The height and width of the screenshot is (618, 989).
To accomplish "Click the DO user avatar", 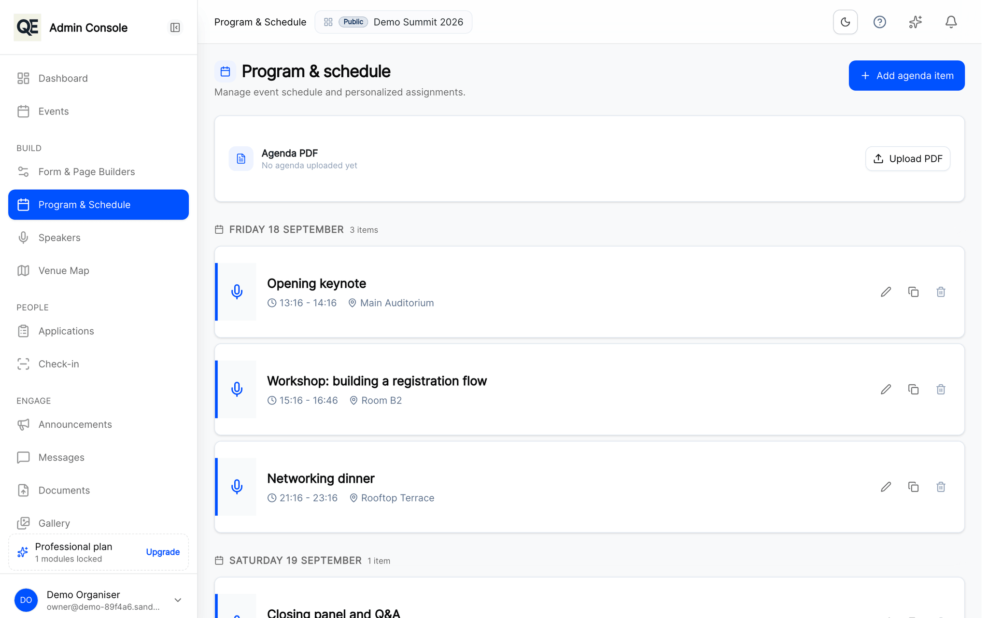I will (x=26, y=600).
